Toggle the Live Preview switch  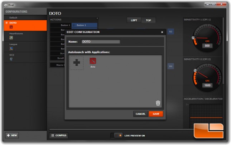[116, 135]
